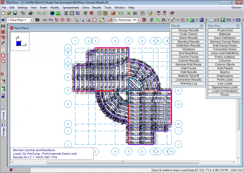
Task: Click the horizontal scrollbar of floor plan
Action: pos(123,162)
